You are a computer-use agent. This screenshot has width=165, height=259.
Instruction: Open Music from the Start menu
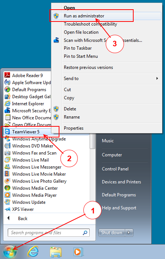tap(107, 141)
